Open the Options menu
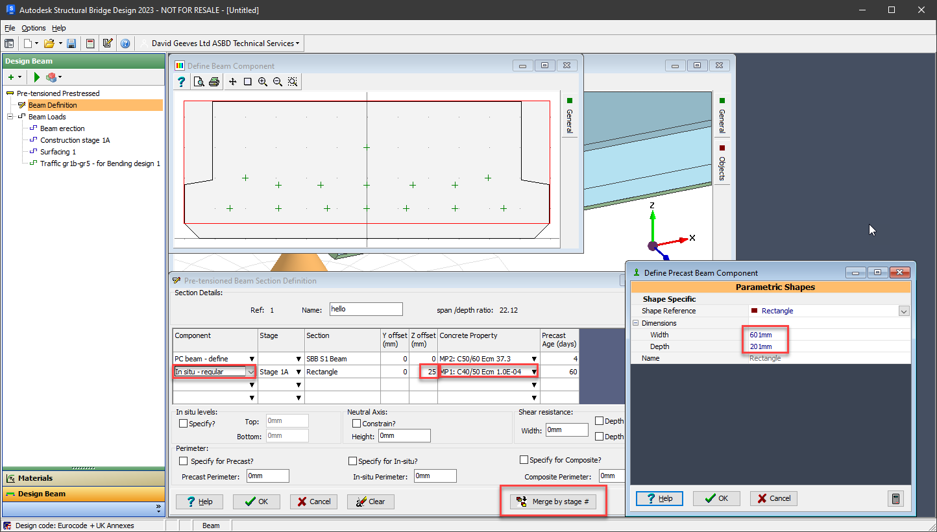Image resolution: width=937 pixels, height=532 pixels. point(33,28)
